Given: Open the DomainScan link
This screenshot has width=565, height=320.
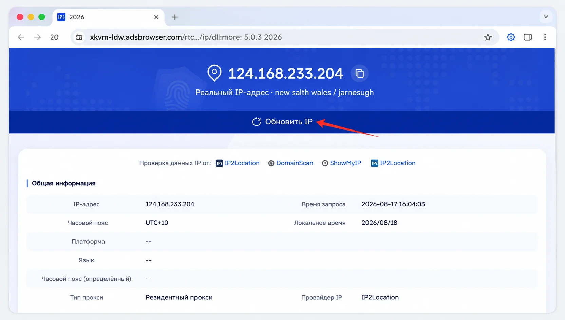Looking at the screenshot, I should (295, 163).
